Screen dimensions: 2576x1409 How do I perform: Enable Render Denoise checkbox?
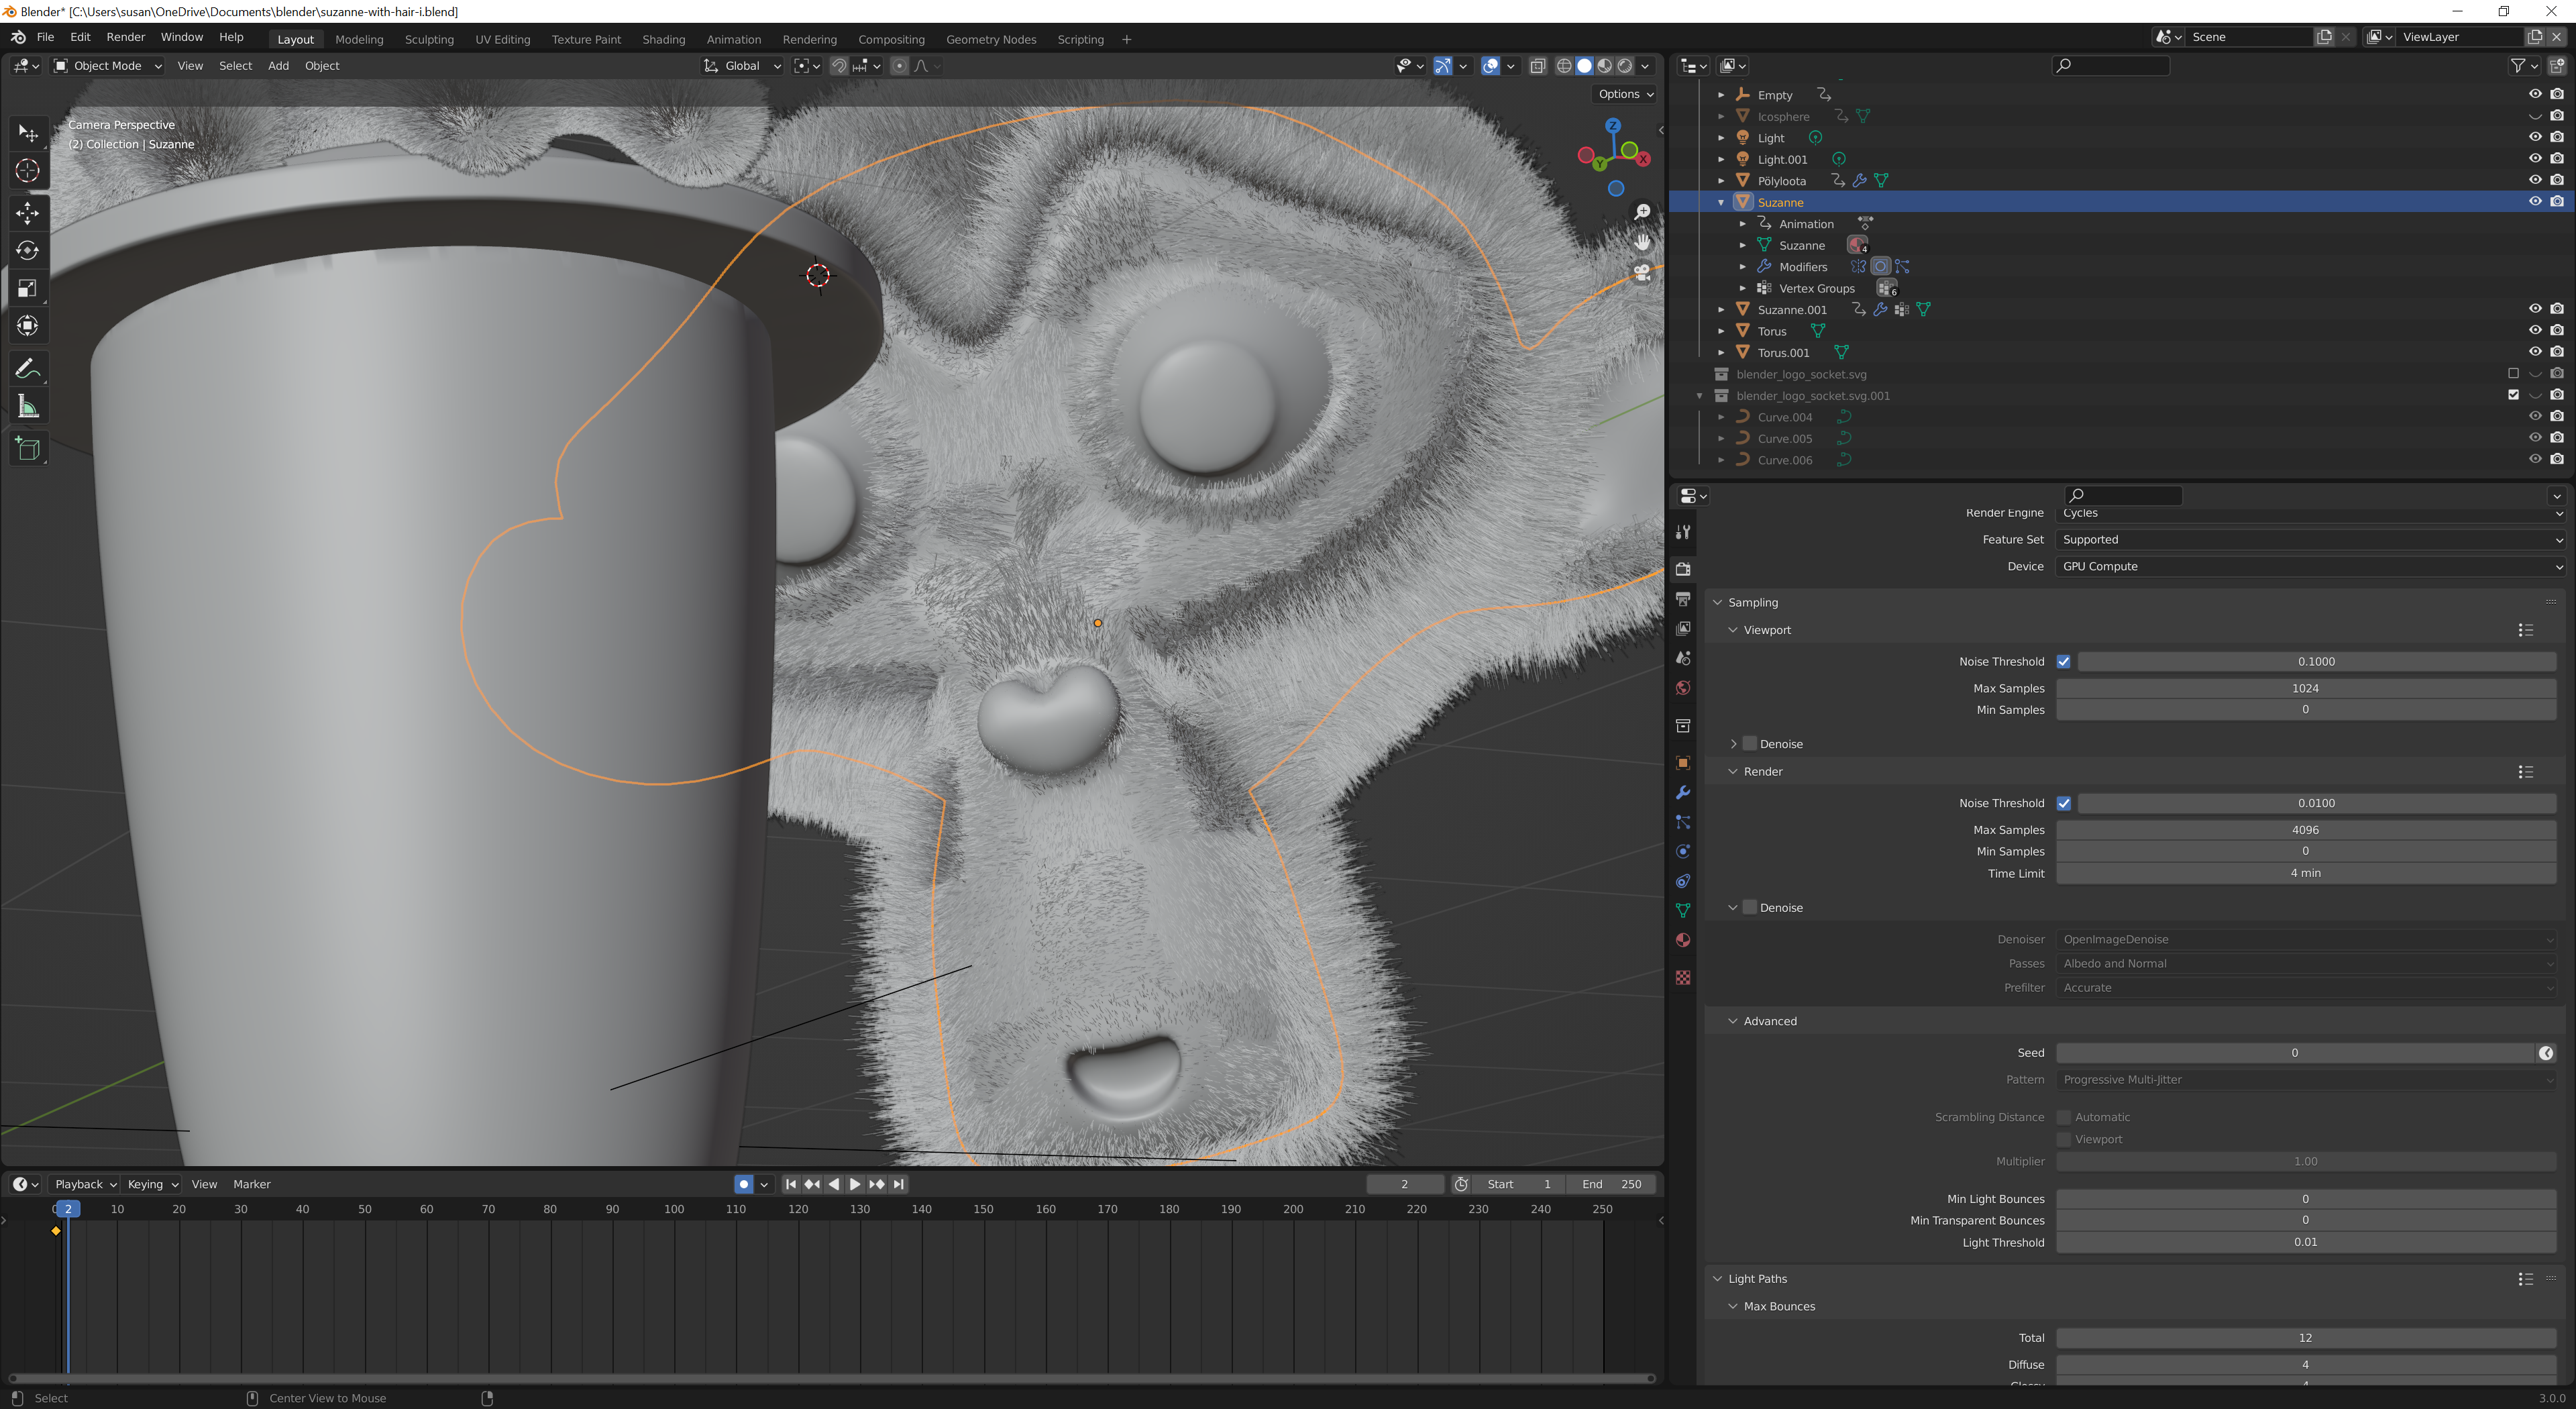click(x=1750, y=907)
